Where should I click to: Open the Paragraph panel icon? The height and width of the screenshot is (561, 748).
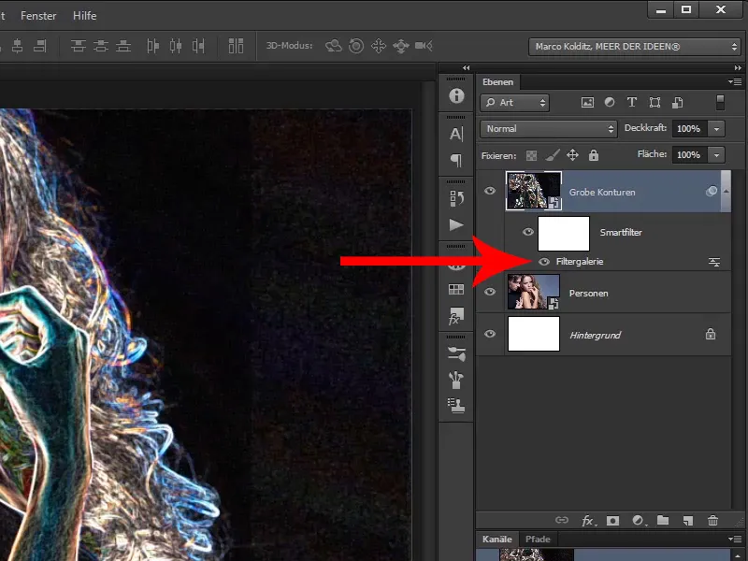coord(456,160)
